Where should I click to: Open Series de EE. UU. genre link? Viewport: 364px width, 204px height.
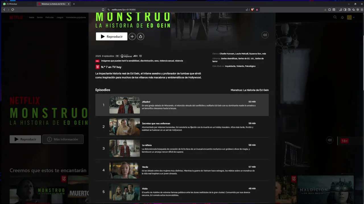coord(246,58)
